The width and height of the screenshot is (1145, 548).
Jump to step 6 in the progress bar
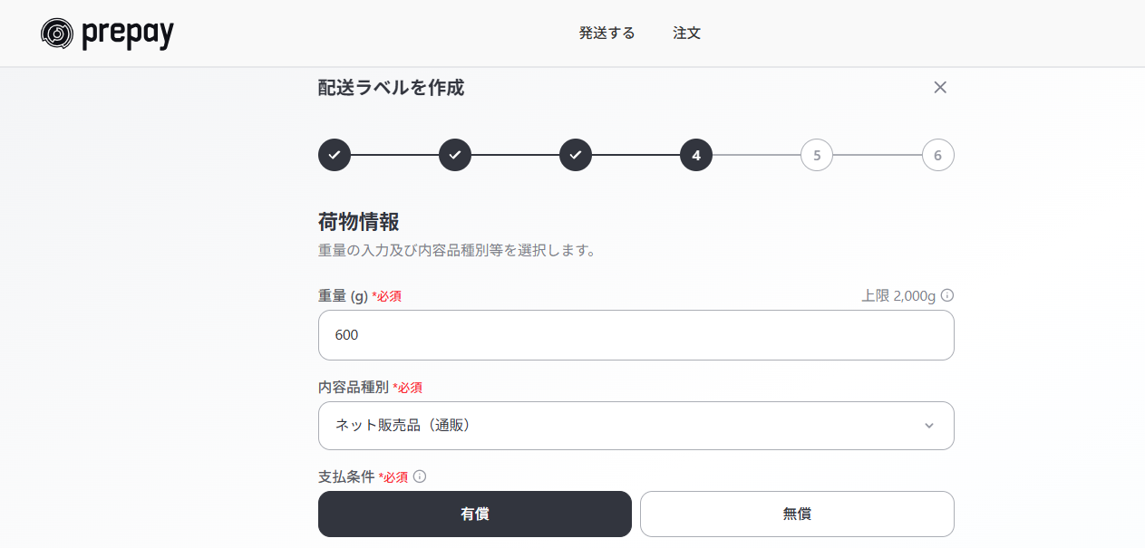coord(937,155)
